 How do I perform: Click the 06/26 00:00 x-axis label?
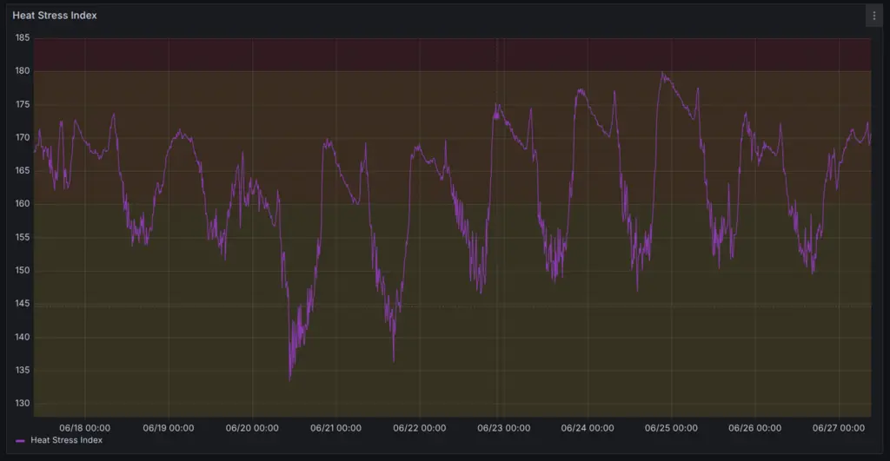(x=755, y=428)
